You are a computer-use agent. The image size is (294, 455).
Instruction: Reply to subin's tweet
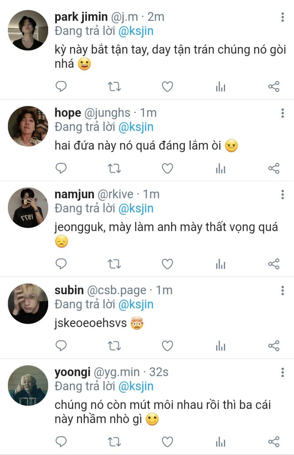pos(61,346)
